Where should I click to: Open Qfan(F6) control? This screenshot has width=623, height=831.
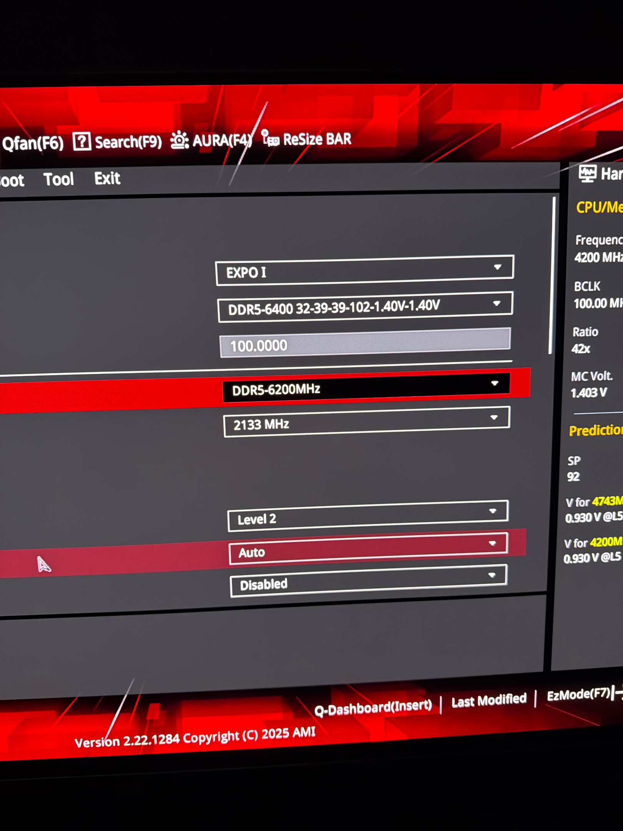[32, 144]
